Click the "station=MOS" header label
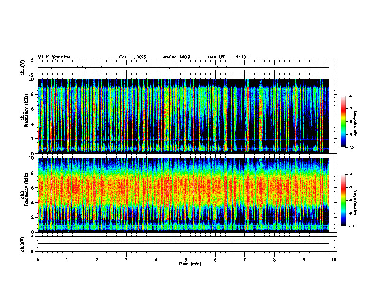 [177, 57]
